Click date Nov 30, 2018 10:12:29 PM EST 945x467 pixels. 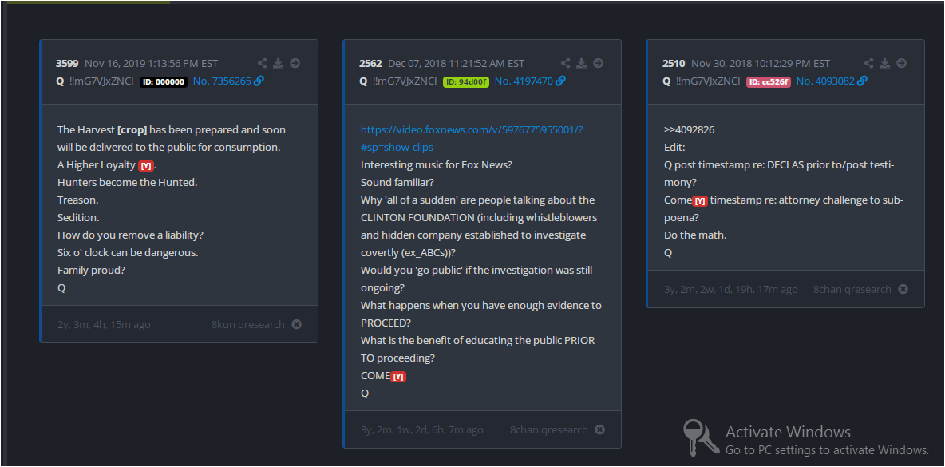click(761, 63)
